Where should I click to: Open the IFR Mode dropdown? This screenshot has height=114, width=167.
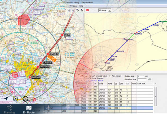(105, 10)
